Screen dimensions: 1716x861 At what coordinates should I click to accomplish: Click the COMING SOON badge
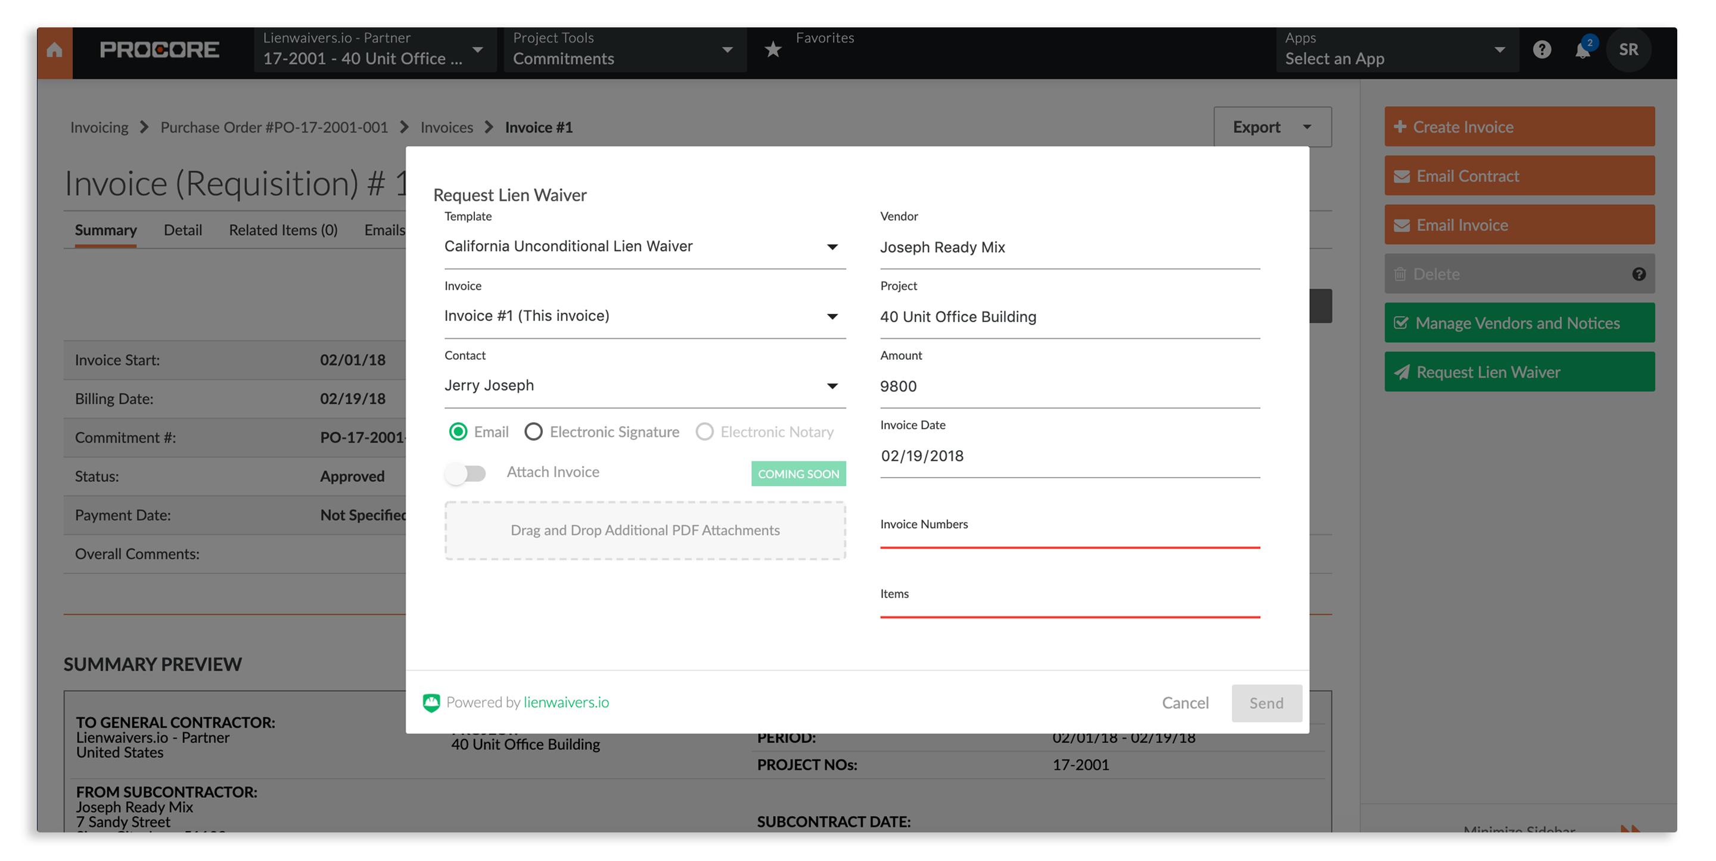tap(798, 473)
